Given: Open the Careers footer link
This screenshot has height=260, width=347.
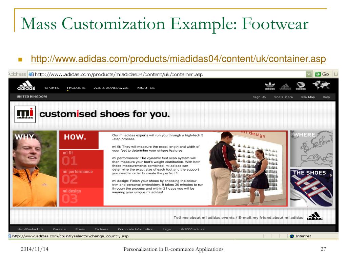Looking at the screenshot, I should click(59, 229).
